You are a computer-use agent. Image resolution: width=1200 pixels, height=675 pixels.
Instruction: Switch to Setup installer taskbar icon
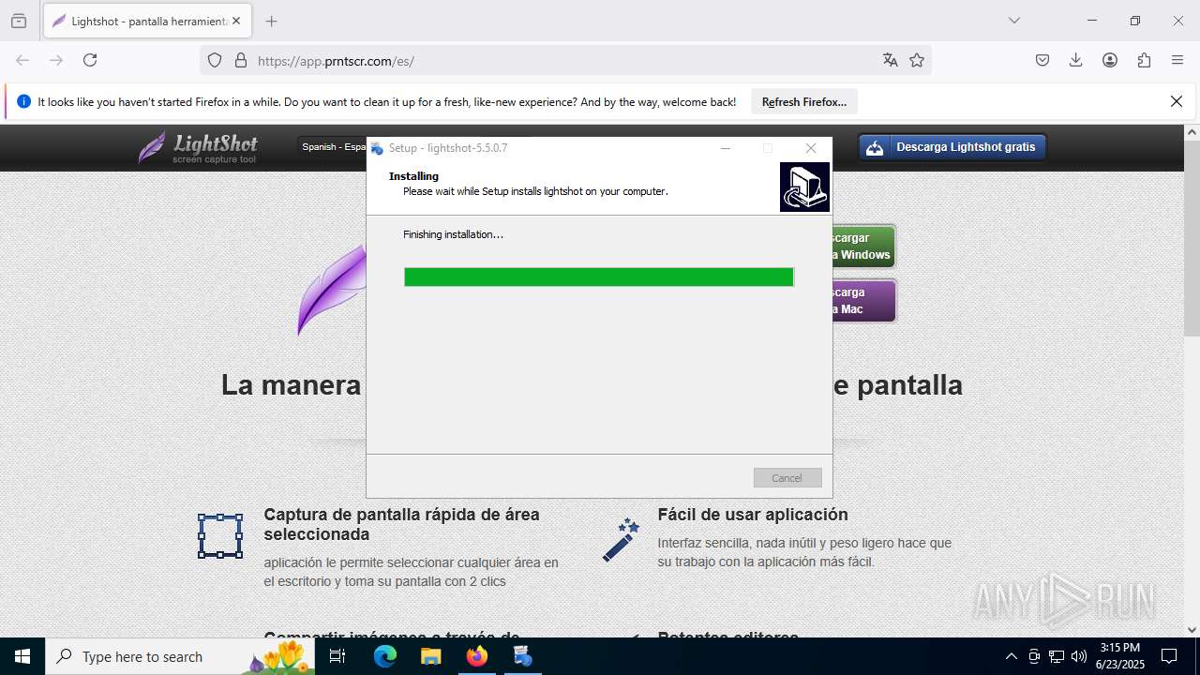click(522, 656)
